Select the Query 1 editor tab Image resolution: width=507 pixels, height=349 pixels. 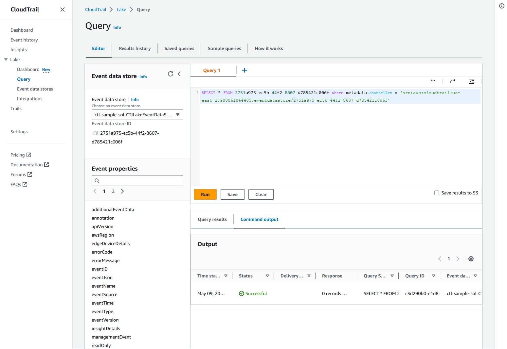coord(212,70)
